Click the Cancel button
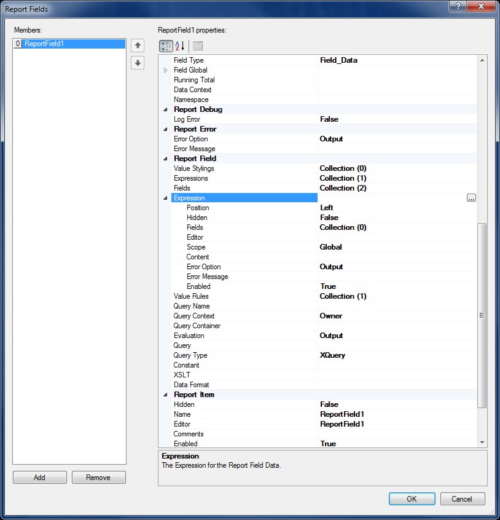The height and width of the screenshot is (520, 500). [462, 498]
